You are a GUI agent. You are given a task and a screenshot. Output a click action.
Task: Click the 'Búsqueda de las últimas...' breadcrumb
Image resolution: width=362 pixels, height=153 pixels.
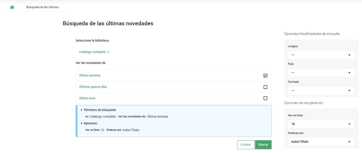coord(43,7)
